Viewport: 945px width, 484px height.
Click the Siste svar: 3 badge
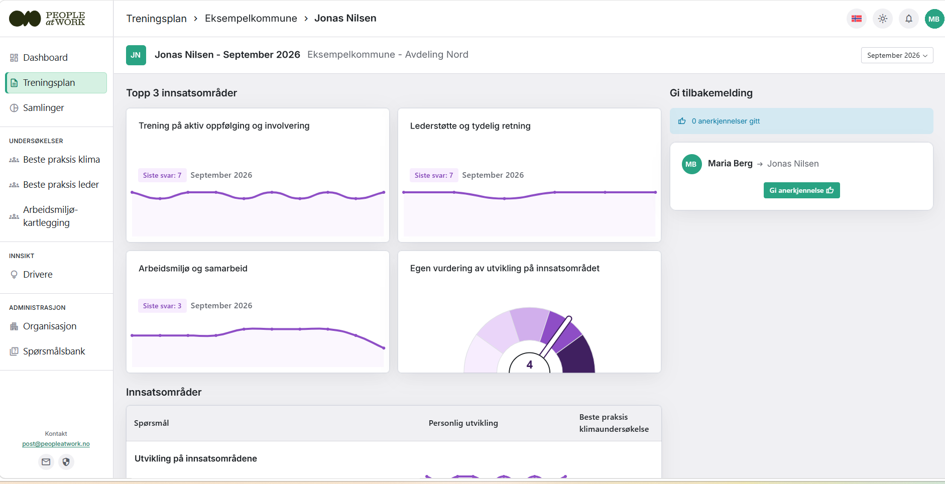[x=162, y=306]
